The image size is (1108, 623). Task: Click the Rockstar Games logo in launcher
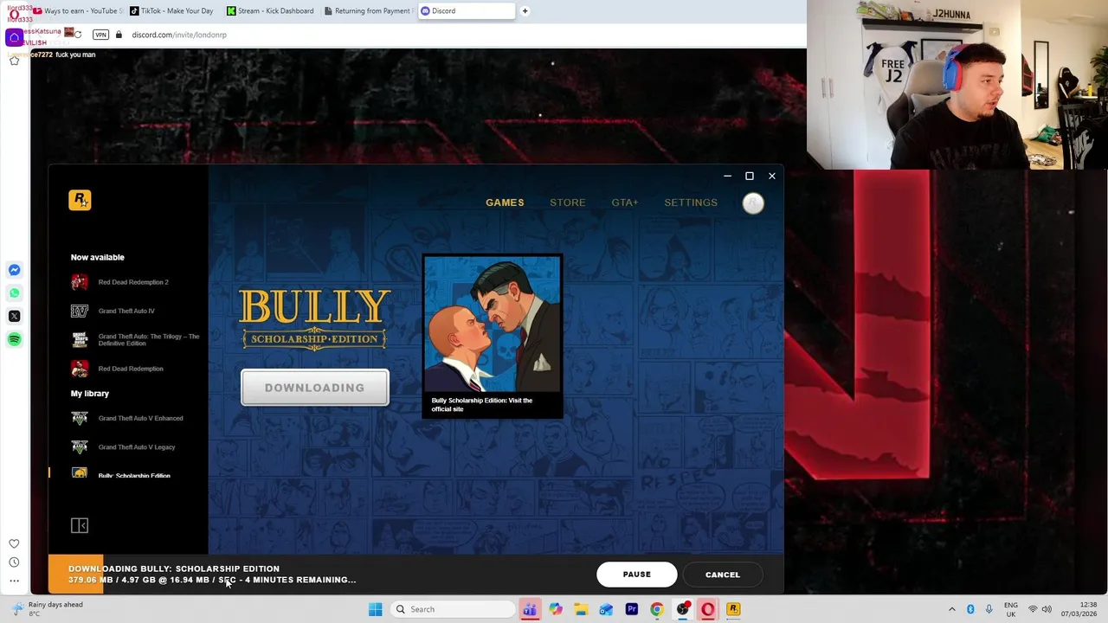coord(80,200)
